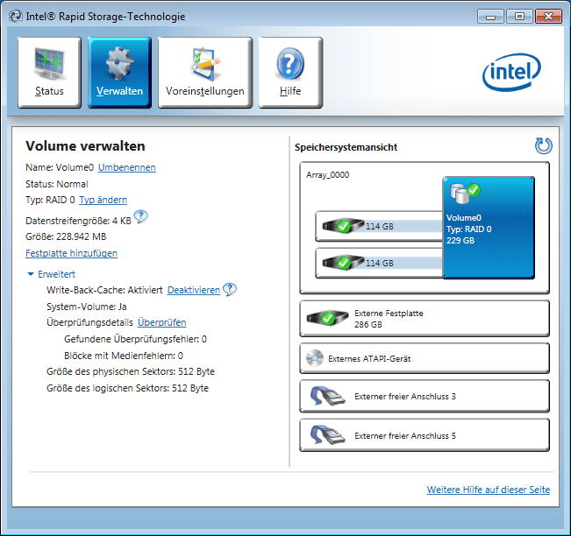Click the Volume0 disks icon
Screen dimensions: 571x536
[465, 193]
